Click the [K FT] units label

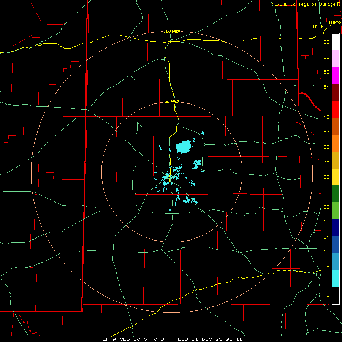point(321,26)
